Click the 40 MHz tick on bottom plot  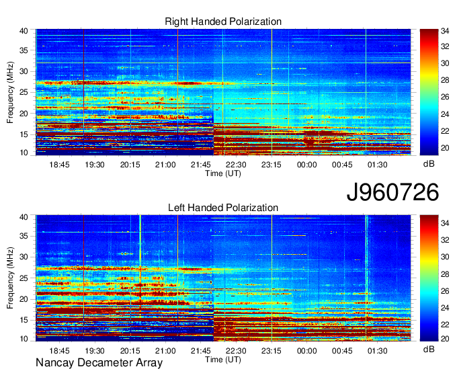(24, 217)
